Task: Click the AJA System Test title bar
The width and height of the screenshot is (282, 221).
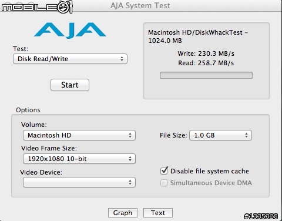Action: pyautogui.click(x=140, y=5)
